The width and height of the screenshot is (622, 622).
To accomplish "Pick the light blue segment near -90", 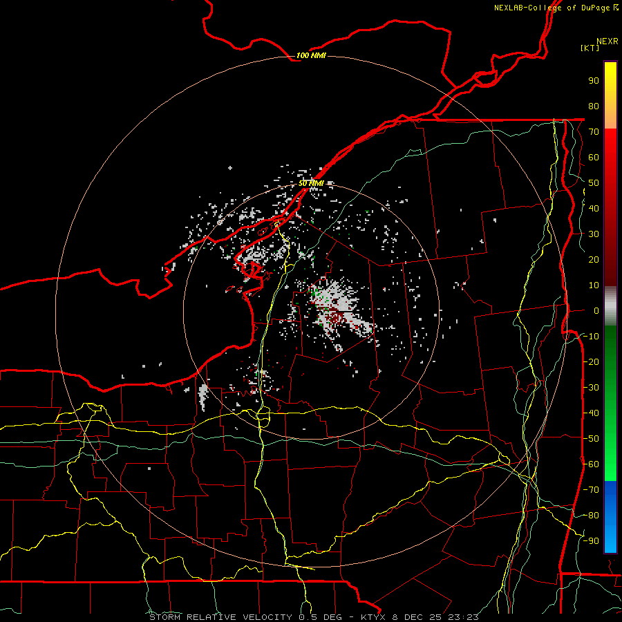I will [610, 540].
